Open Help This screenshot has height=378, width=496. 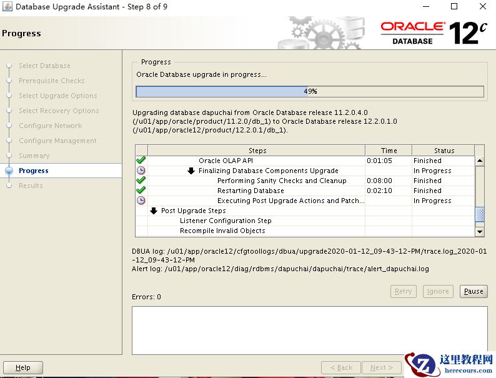(22, 367)
